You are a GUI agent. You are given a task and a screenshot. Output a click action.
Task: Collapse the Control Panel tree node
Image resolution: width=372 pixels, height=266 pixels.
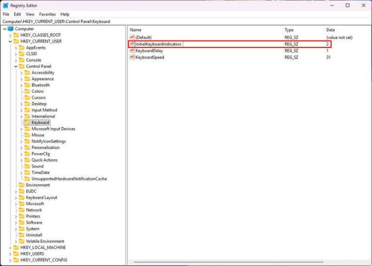pyautogui.click(x=15, y=67)
